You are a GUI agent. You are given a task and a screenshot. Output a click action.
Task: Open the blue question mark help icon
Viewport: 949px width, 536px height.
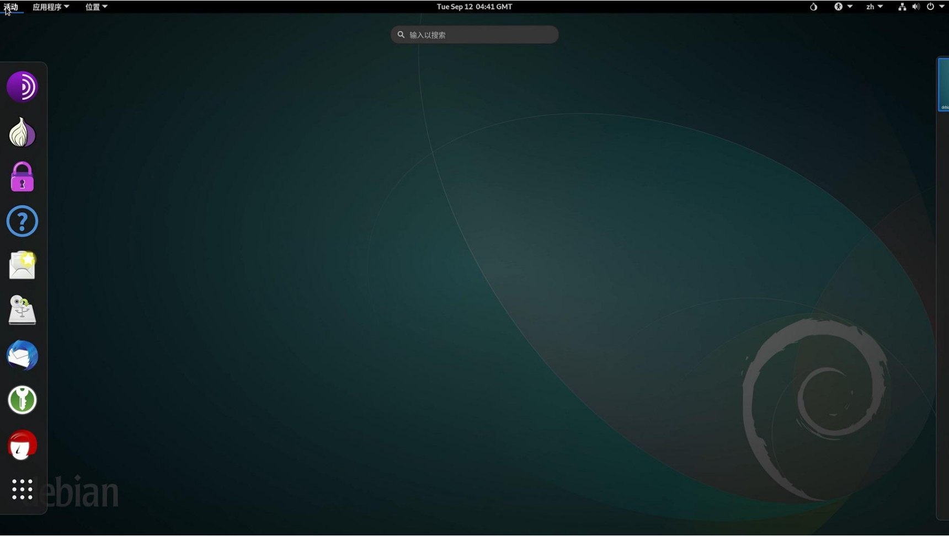(x=22, y=222)
